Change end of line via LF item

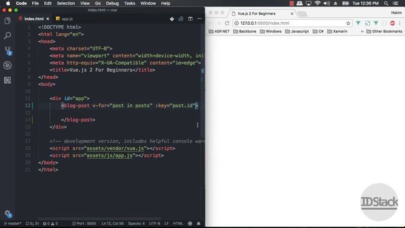pyautogui.click(x=166, y=224)
